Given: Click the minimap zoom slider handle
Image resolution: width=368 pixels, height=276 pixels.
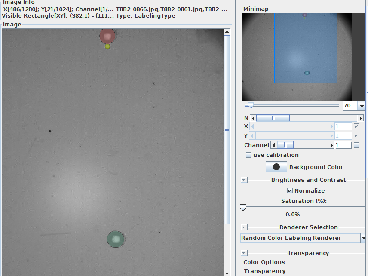Looking at the screenshot, I should (x=251, y=105).
